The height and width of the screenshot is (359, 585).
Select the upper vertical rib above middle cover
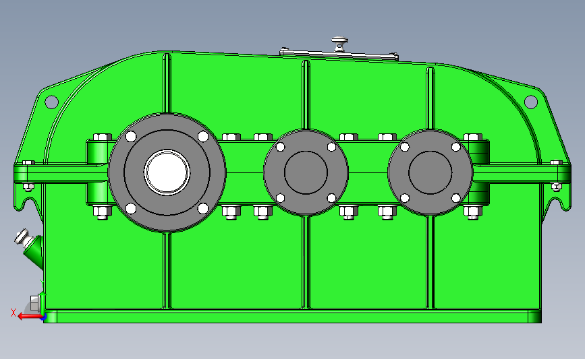[306, 95]
